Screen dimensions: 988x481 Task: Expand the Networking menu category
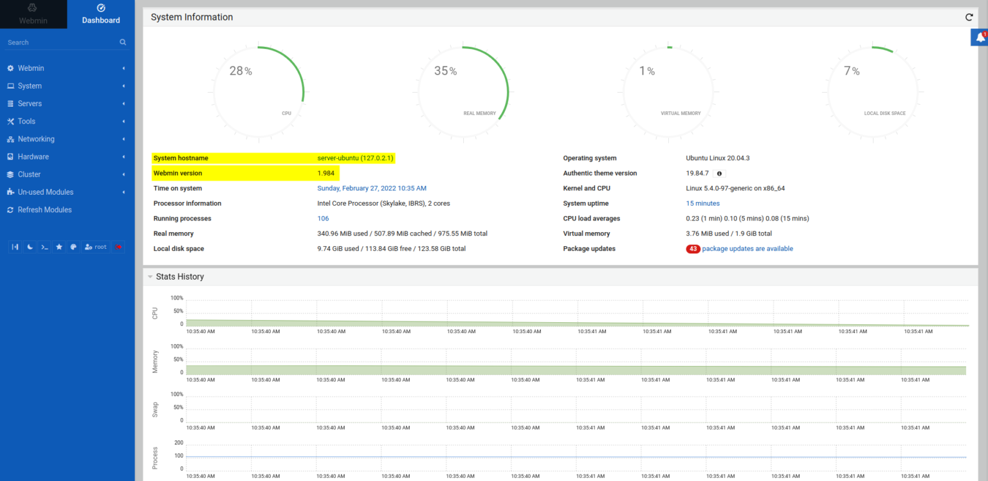coord(36,139)
